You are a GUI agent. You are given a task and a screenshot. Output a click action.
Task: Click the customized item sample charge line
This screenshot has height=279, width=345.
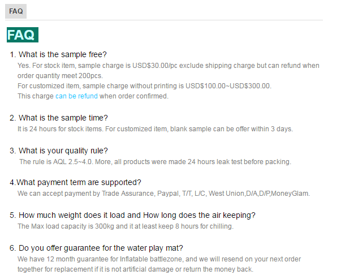point(144,86)
